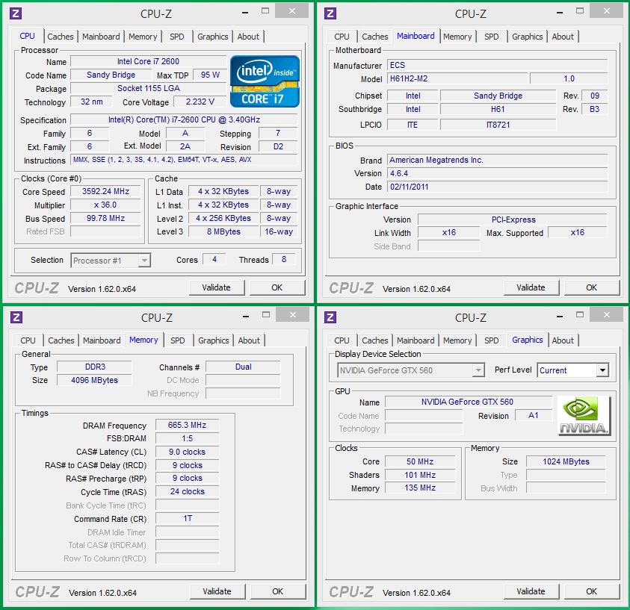
Task: Click the Core Speed value field
Action: [105, 192]
